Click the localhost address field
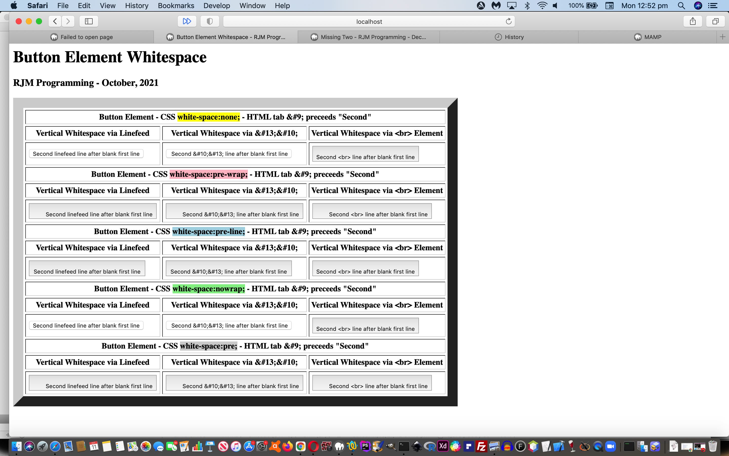Viewport: 729px width, 456px height. click(x=369, y=22)
